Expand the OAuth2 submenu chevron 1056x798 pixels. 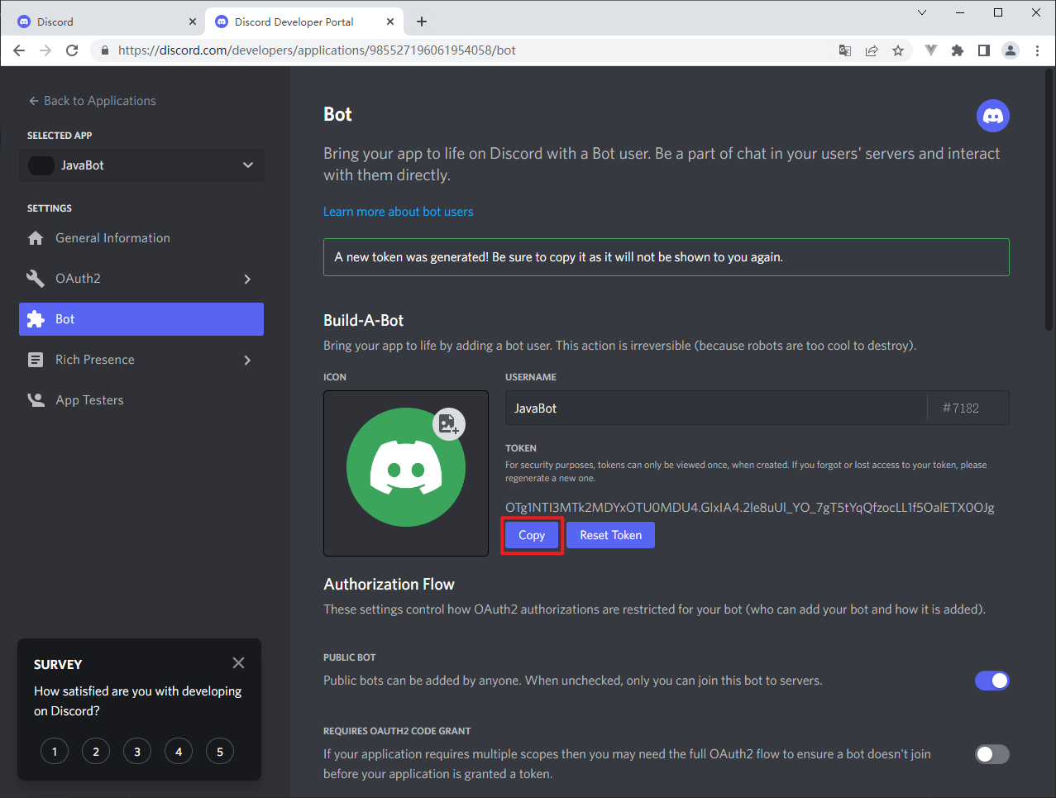point(247,280)
